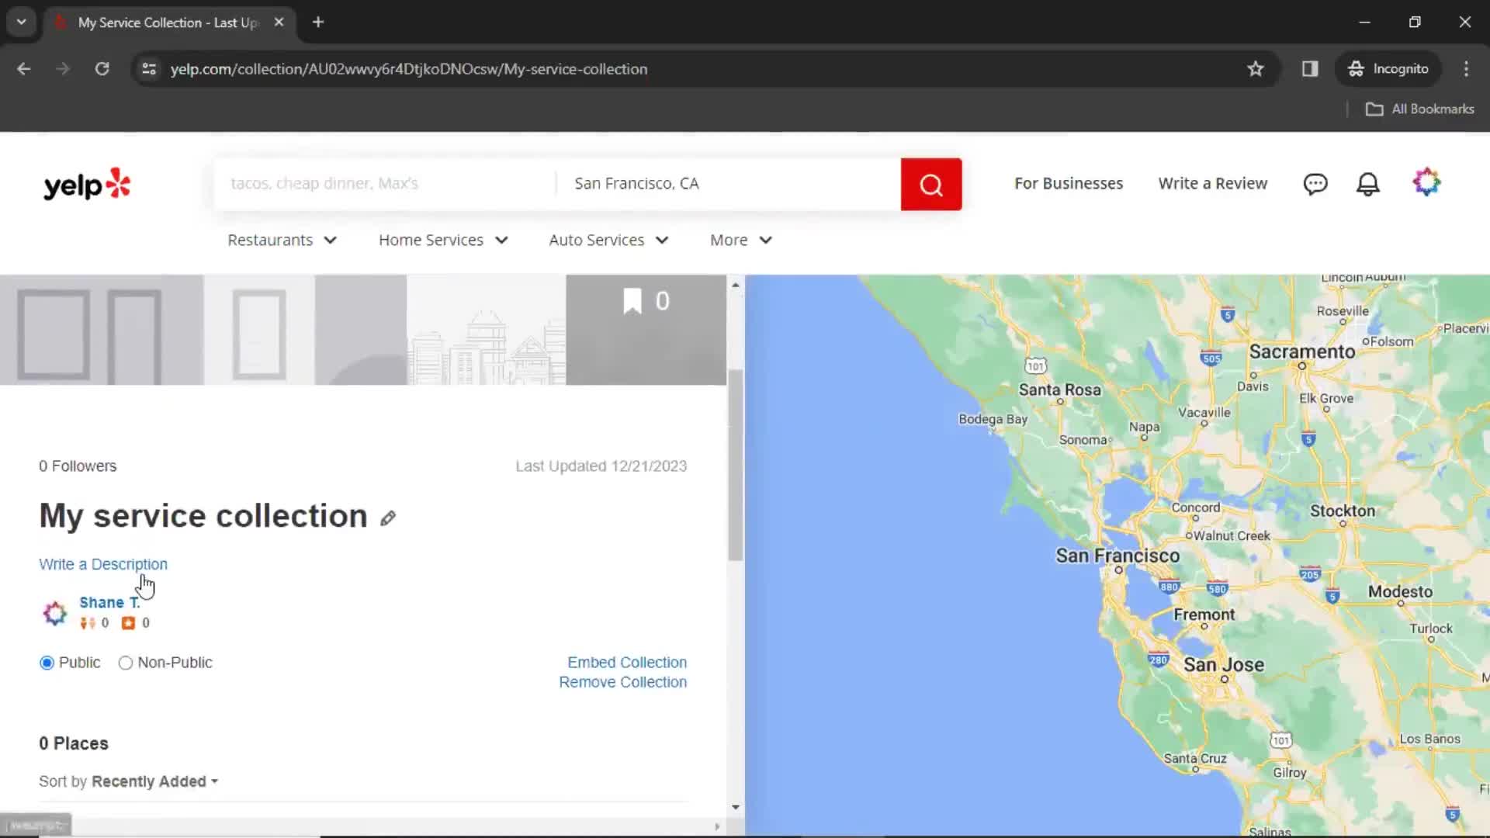Screen dimensions: 1490x838
Task: Click the search terms input field
Action: pos(385,184)
